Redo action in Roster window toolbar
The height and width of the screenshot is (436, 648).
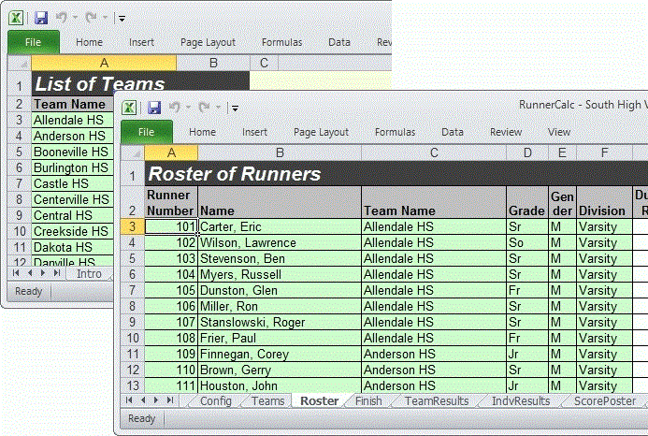coord(204,108)
